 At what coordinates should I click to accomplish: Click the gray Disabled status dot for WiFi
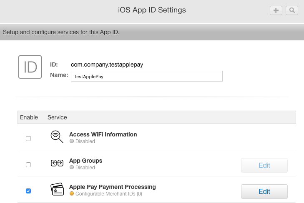[x=72, y=141]
